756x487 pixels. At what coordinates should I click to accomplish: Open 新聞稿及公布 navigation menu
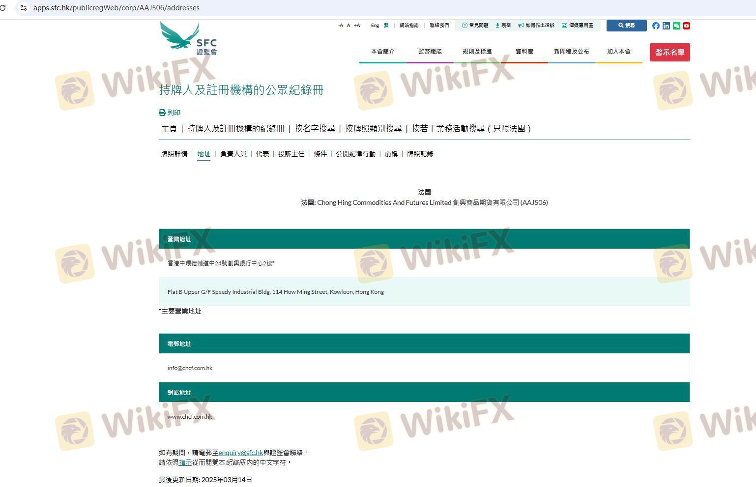coord(571,52)
